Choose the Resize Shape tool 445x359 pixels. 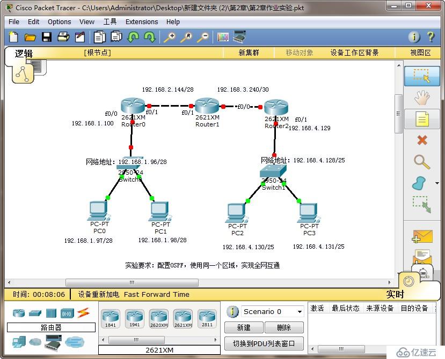coord(422,204)
